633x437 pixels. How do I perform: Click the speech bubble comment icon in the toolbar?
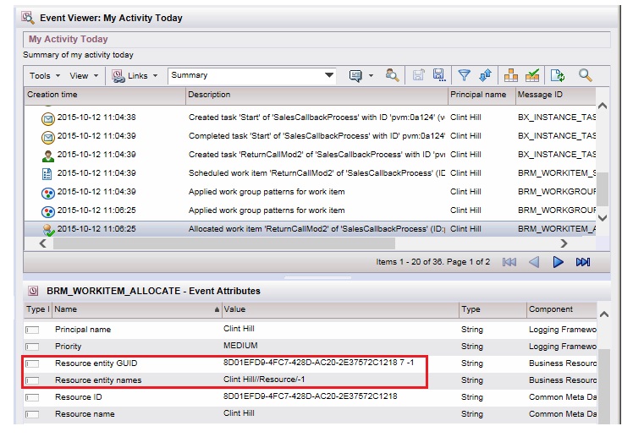click(355, 76)
